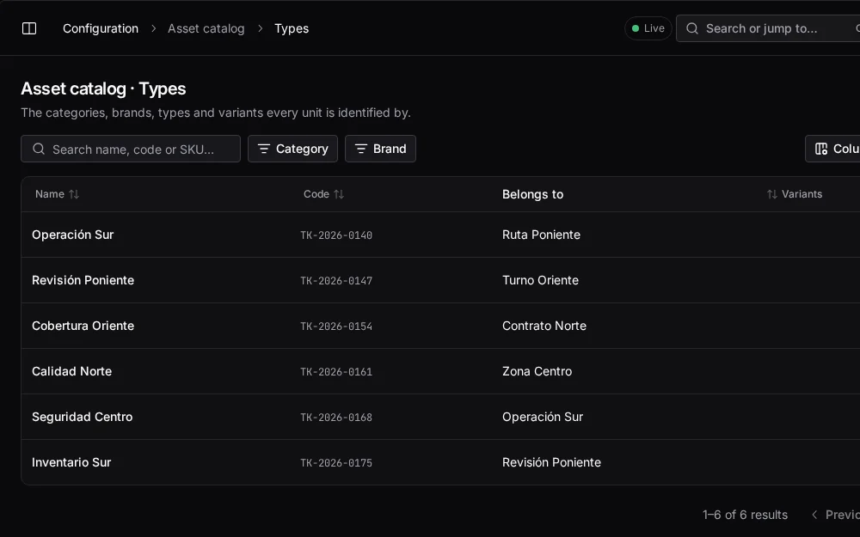Screen dimensions: 860x537
Task: Sort by Variants column arrows
Action: [771, 194]
